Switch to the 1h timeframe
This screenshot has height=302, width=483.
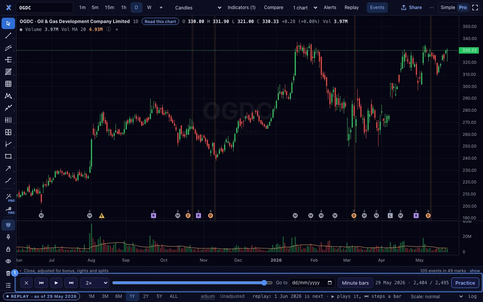(x=124, y=8)
